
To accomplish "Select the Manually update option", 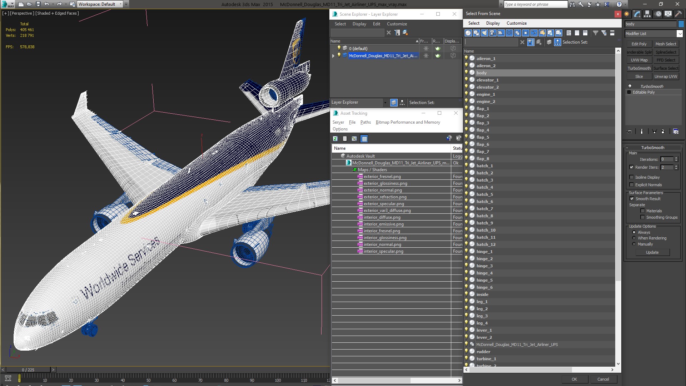I will 634,244.
